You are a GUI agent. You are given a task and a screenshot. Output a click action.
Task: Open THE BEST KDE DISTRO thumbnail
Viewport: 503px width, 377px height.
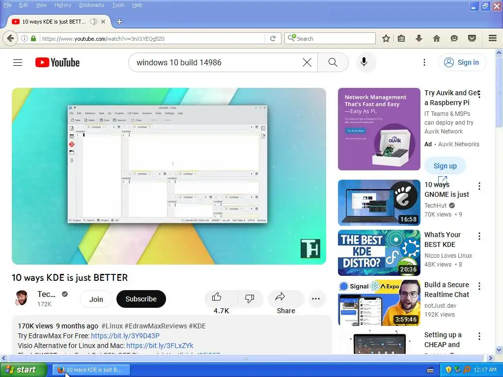click(x=379, y=253)
